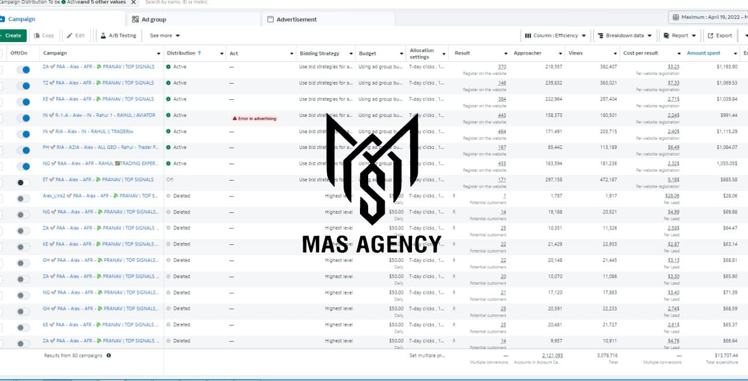The height and width of the screenshot is (381, 748).
Task: Disable the IN R-1-A RAHUL AVIATOR campaign
Action: pyautogui.click(x=23, y=118)
